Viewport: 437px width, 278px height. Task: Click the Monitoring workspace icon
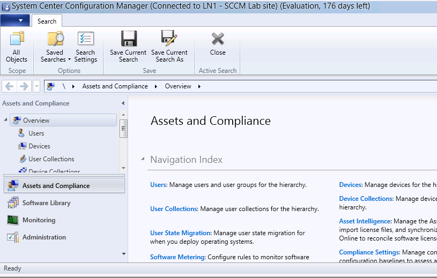tap(13, 220)
